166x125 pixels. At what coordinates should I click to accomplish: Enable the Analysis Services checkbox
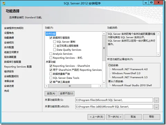tap(51, 54)
